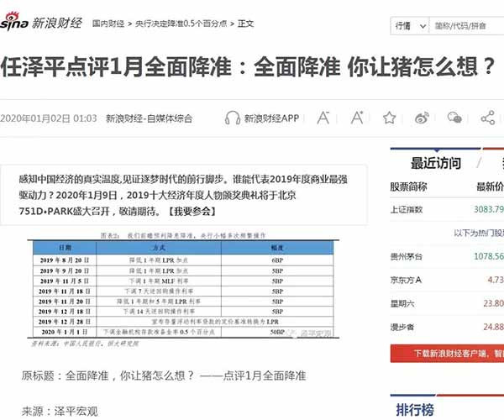Decrease font size with A- icon
The image size is (504, 420).
pos(323,118)
